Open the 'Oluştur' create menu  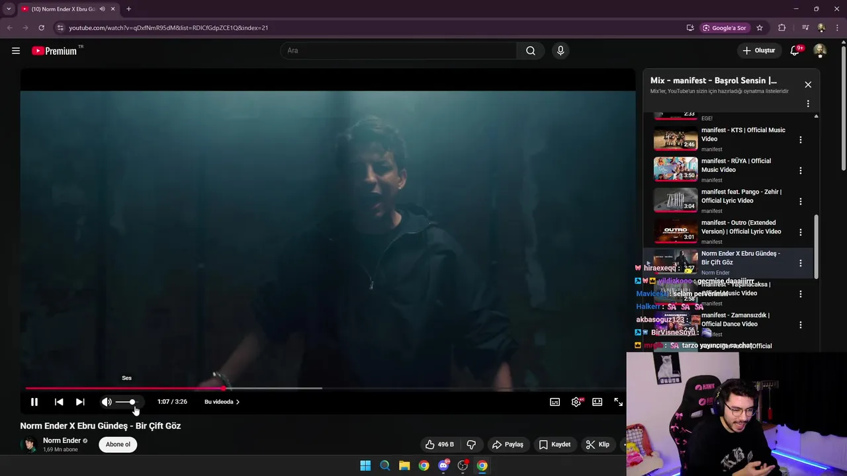[758, 51]
